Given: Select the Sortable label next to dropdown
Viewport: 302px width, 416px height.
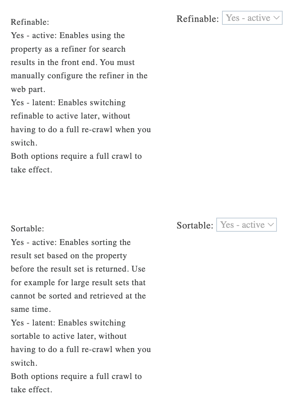Looking at the screenshot, I should (194, 226).
